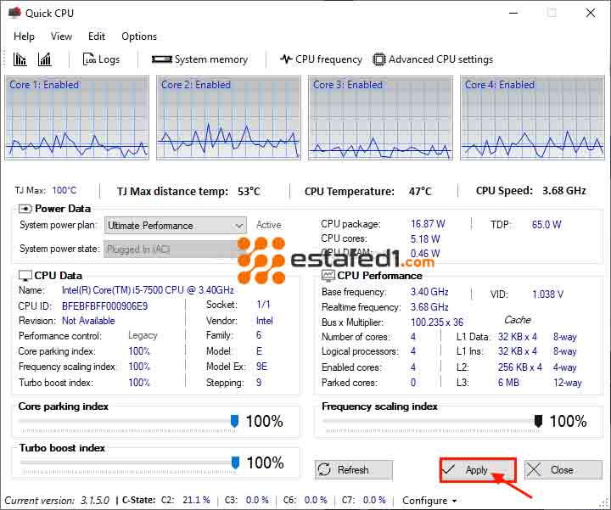Click the L3 cache value 6 MB
Viewport: 611px width, 510px height.
pos(508,383)
